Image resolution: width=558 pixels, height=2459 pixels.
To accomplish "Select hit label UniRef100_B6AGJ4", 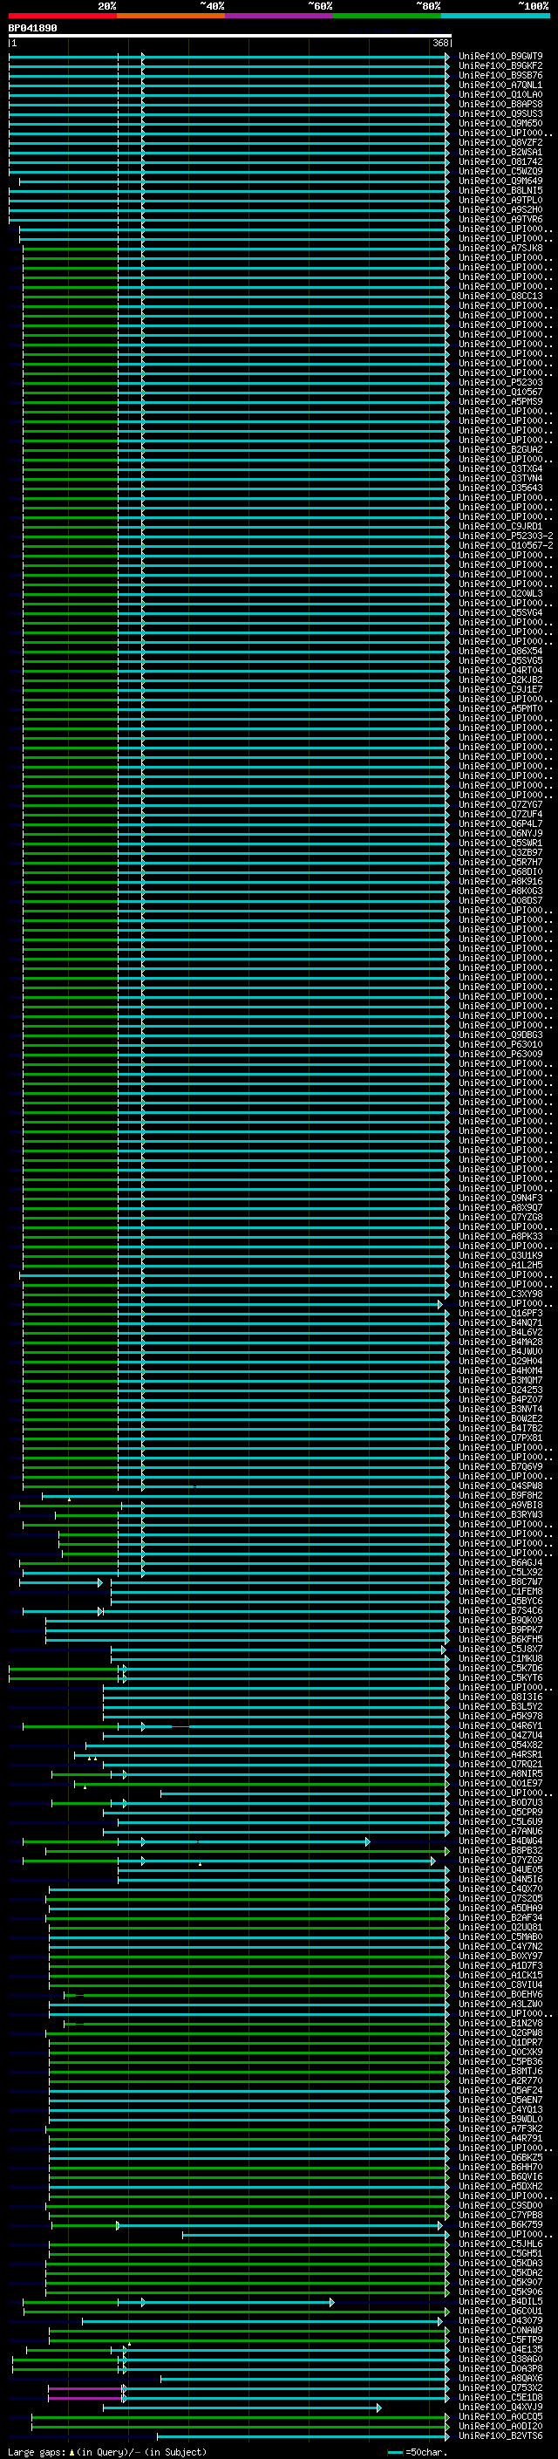I will (500, 1562).
